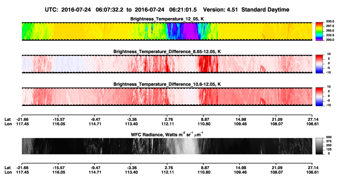Click 'Lat' label on the bottom axis
The height and width of the screenshot is (178, 347).
(8, 168)
